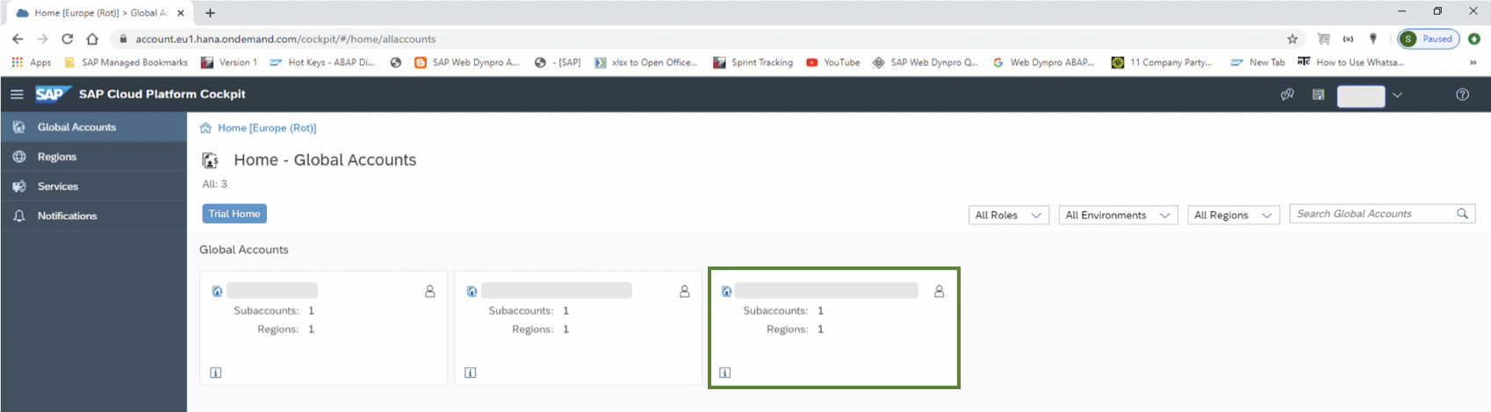The width and height of the screenshot is (1491, 412).
Task: View site info via the padlock icon
Action: [x=123, y=39]
